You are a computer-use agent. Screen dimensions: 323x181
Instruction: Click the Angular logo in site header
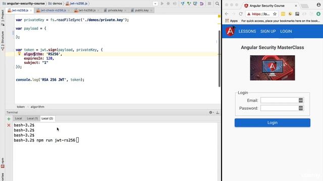tap(230, 31)
